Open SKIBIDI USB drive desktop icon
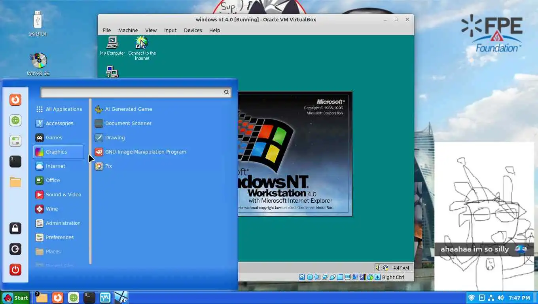 [x=38, y=24]
